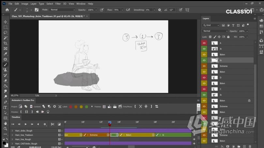The height and width of the screenshot is (148, 264).
Task: Select the Pen tool
Action: pos(6,102)
